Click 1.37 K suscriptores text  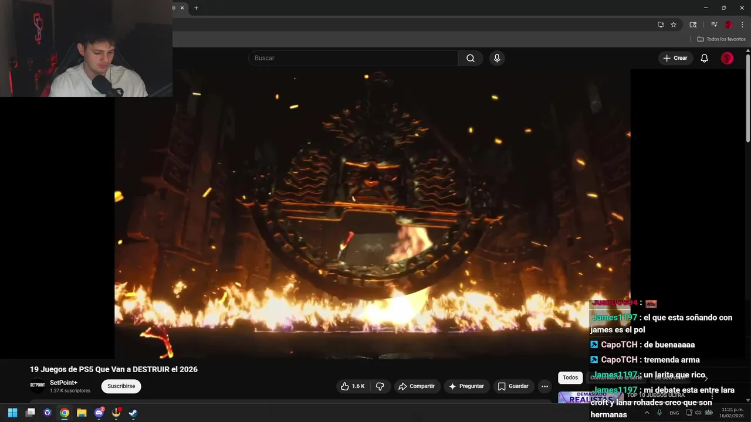coord(70,391)
